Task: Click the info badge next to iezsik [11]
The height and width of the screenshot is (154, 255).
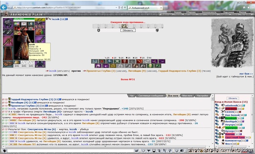Action: pos(67,19)
